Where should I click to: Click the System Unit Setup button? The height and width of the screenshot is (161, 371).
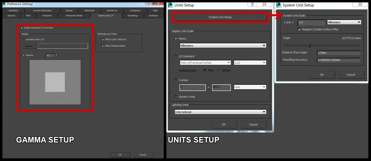220,17
